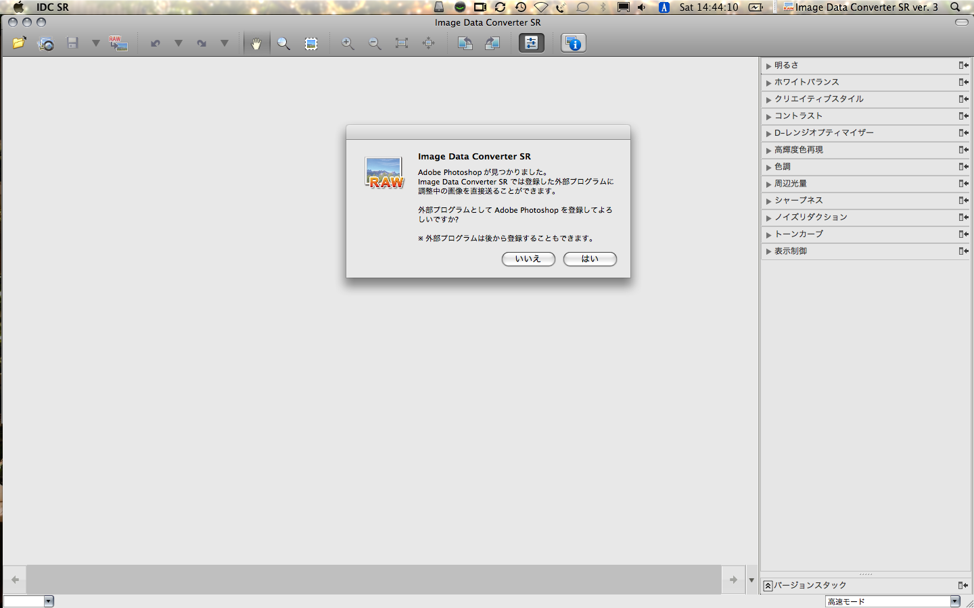Save the image with the floppy disk icon
This screenshot has height=608, width=974.
(x=72, y=43)
